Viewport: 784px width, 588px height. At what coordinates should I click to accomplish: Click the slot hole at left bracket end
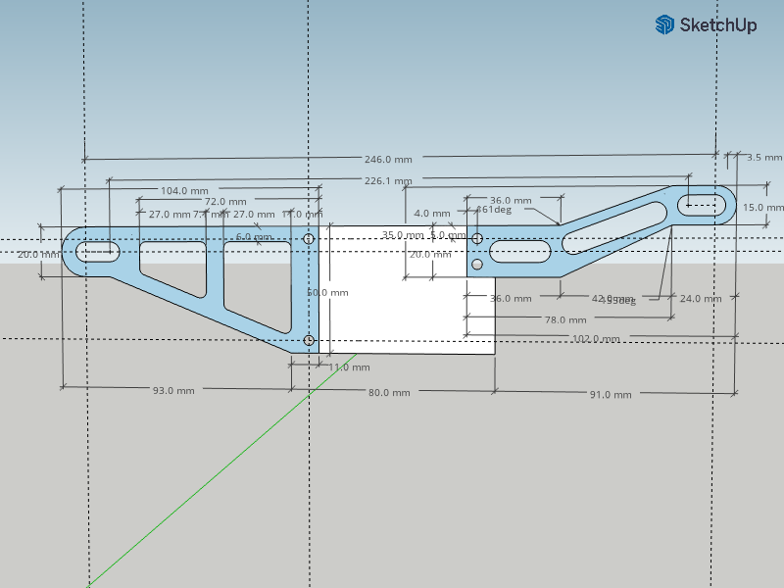pos(98,252)
